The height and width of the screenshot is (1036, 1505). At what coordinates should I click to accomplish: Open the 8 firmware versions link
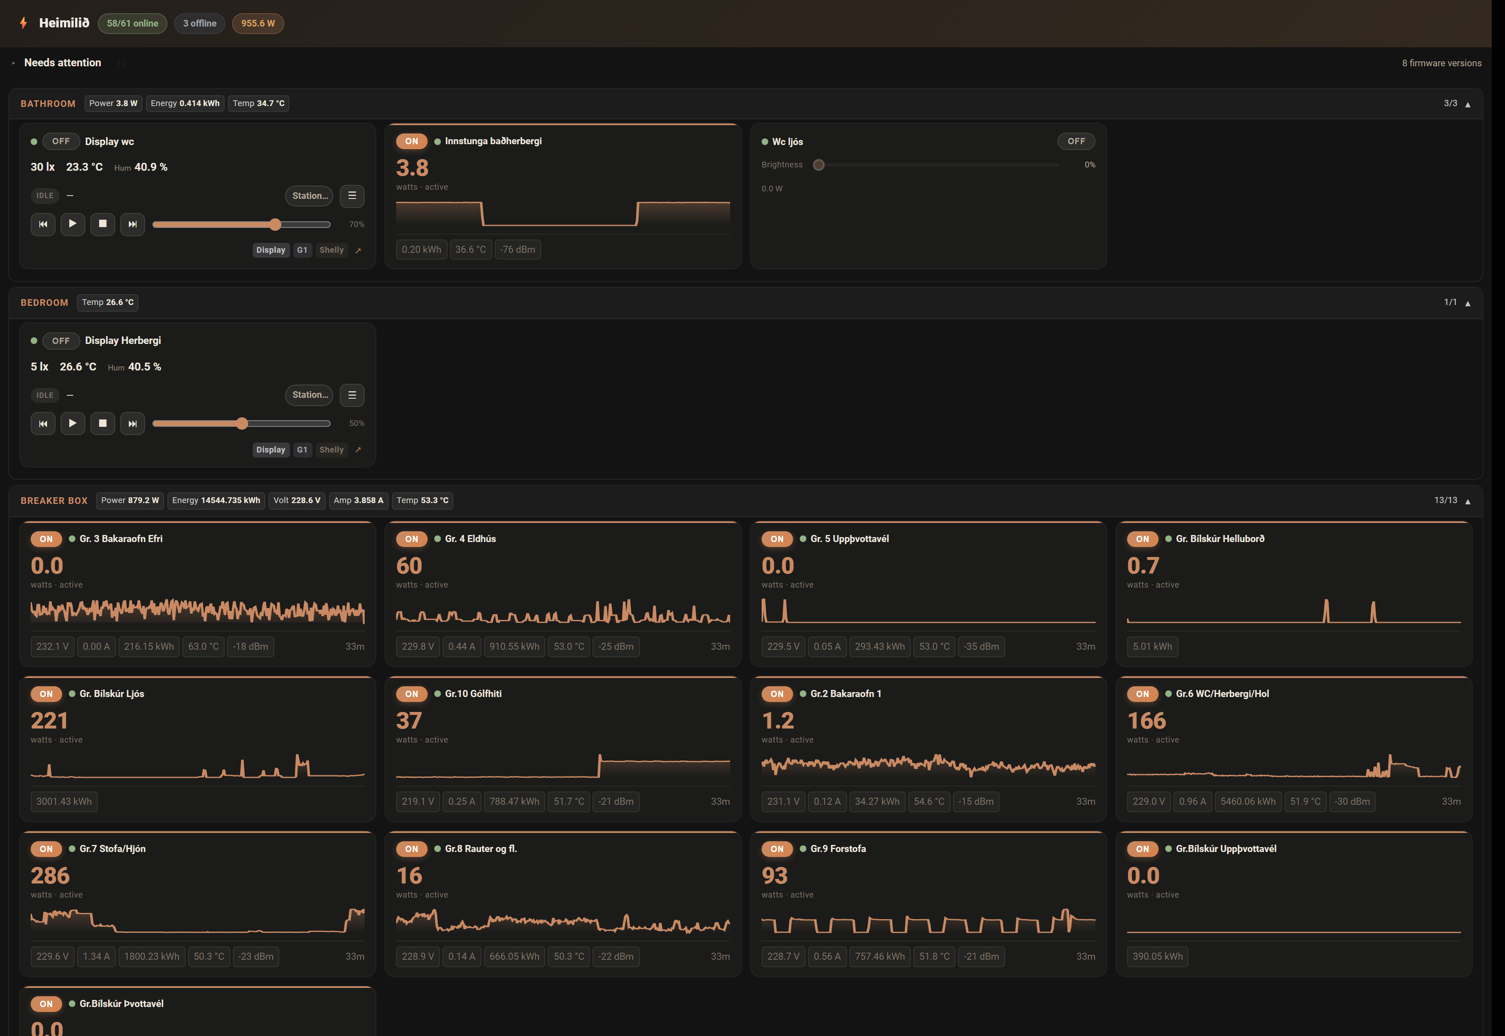1442,63
